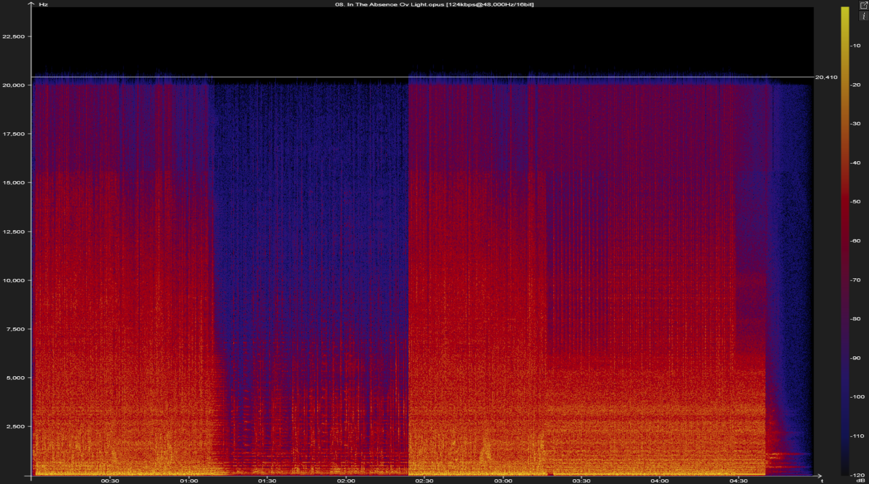Click the -10 dB scale label

[x=855, y=46]
